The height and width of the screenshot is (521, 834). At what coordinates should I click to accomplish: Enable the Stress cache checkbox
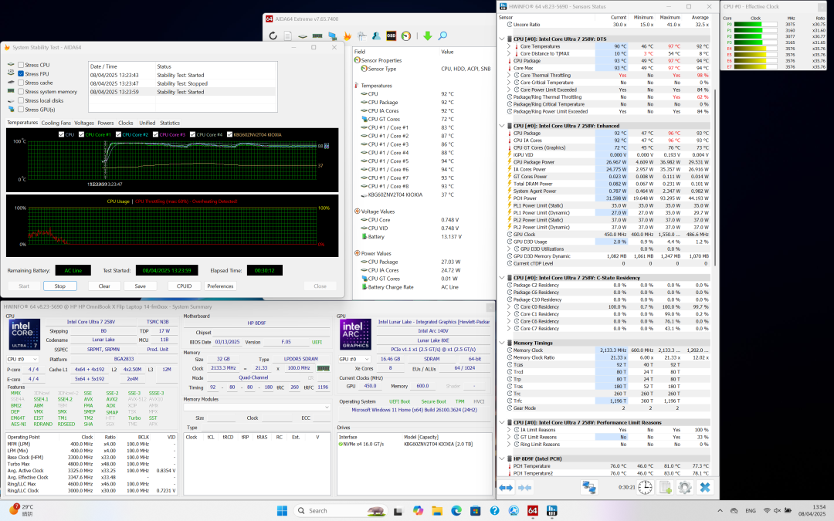point(21,83)
